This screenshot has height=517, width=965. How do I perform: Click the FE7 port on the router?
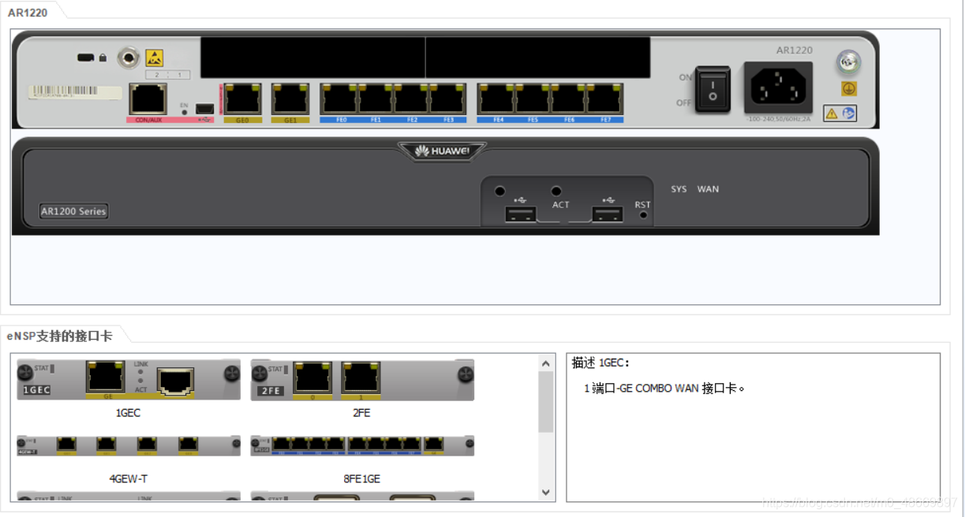click(x=605, y=99)
